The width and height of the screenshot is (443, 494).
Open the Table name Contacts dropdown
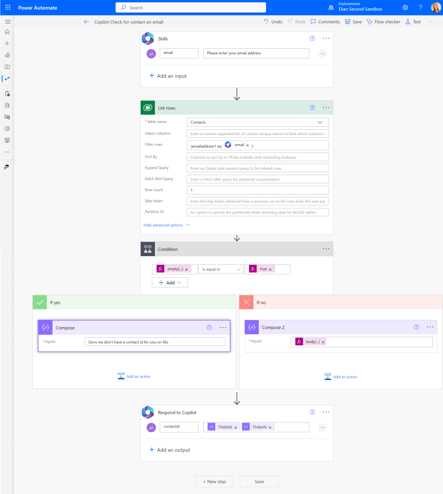[x=319, y=123]
